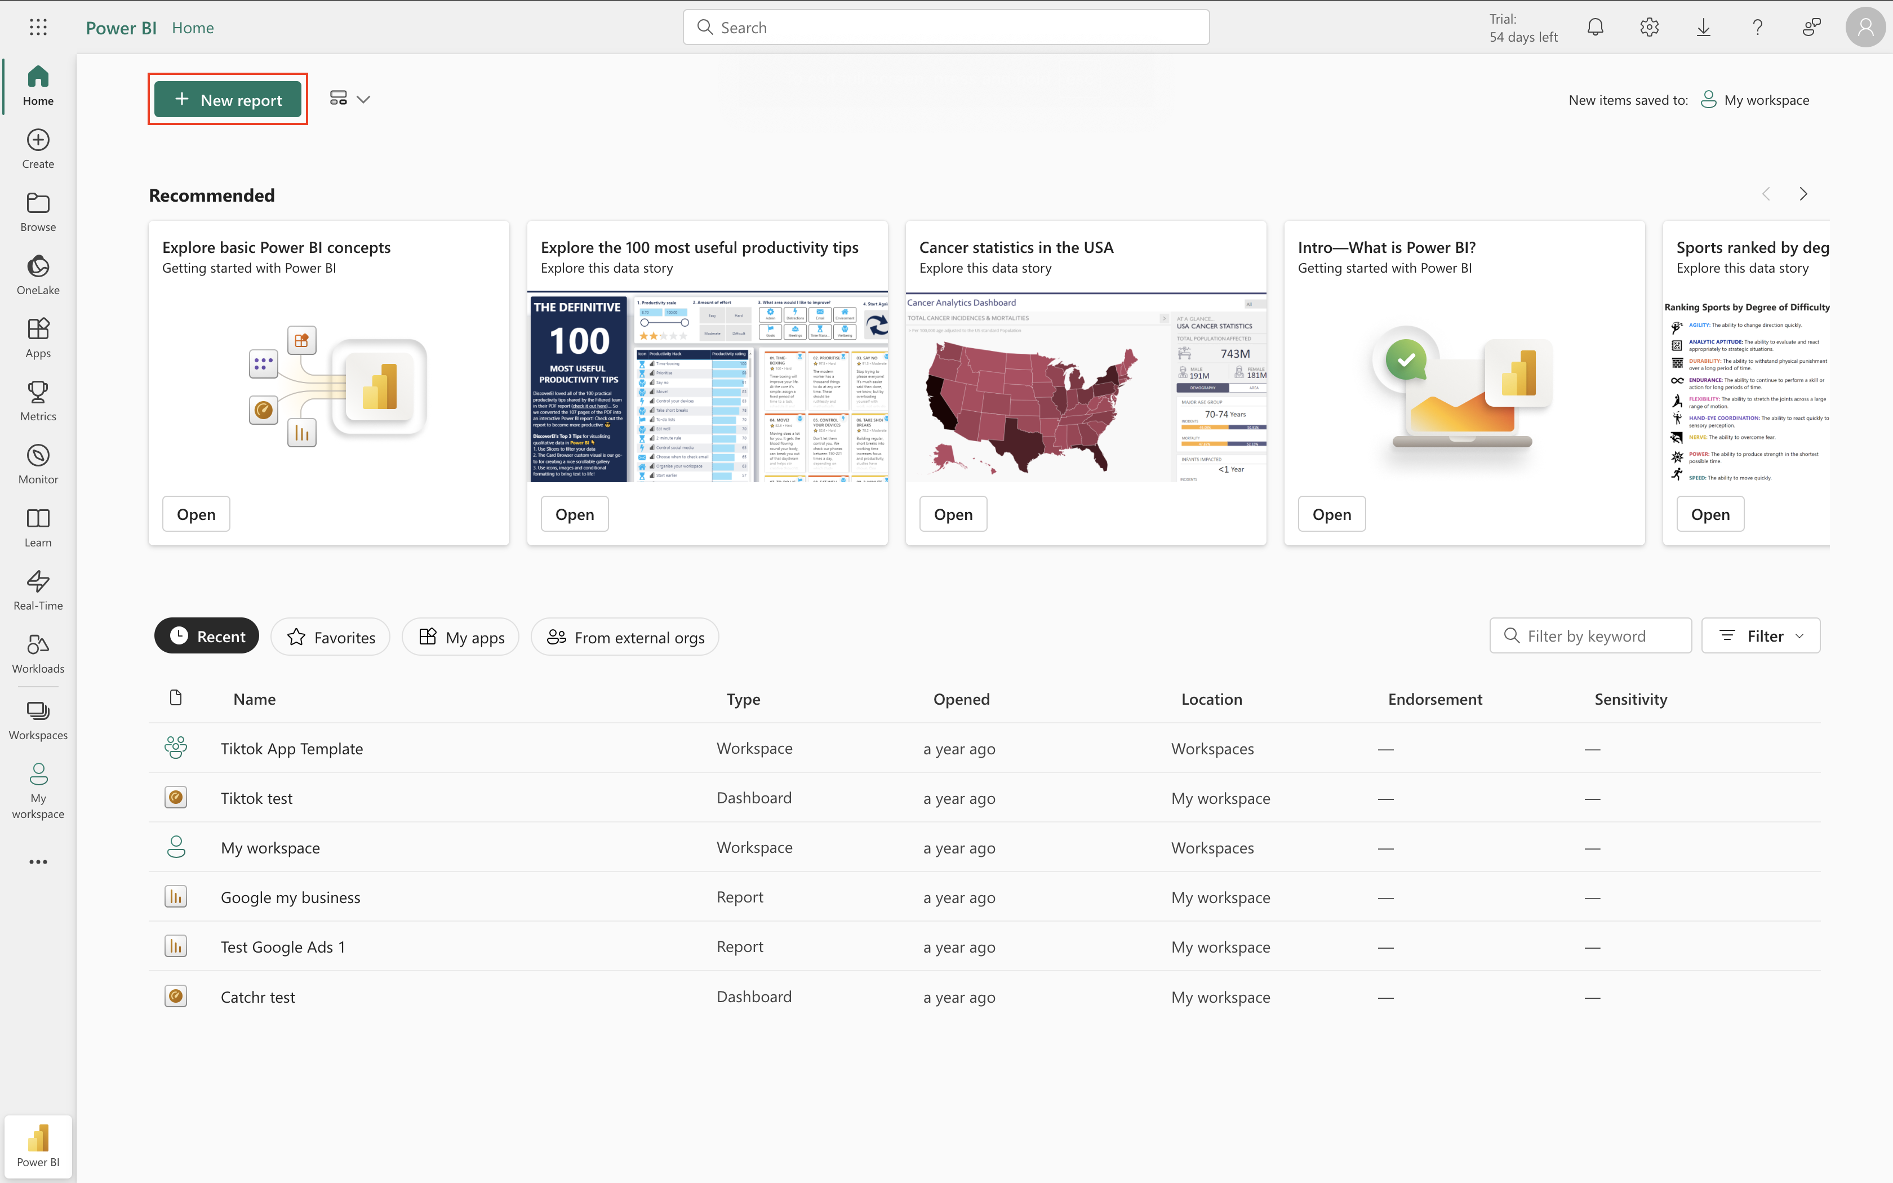The height and width of the screenshot is (1183, 1893).
Task: Open Workloads in the sidebar
Action: [38, 653]
